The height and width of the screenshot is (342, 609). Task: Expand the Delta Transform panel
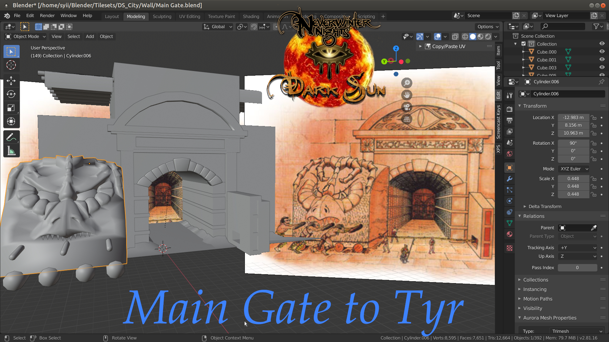[545, 206]
